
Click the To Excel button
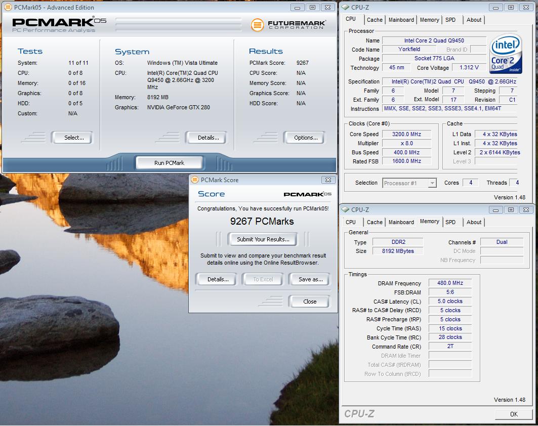pyautogui.click(x=263, y=280)
